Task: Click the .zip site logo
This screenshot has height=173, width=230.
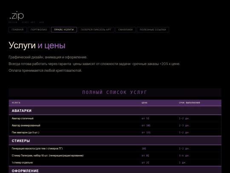Action: 17,16
